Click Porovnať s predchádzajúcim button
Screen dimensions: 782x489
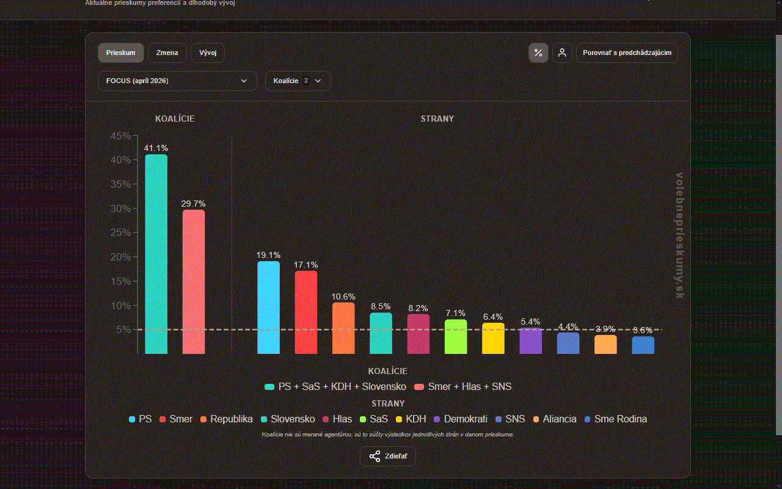(x=627, y=53)
